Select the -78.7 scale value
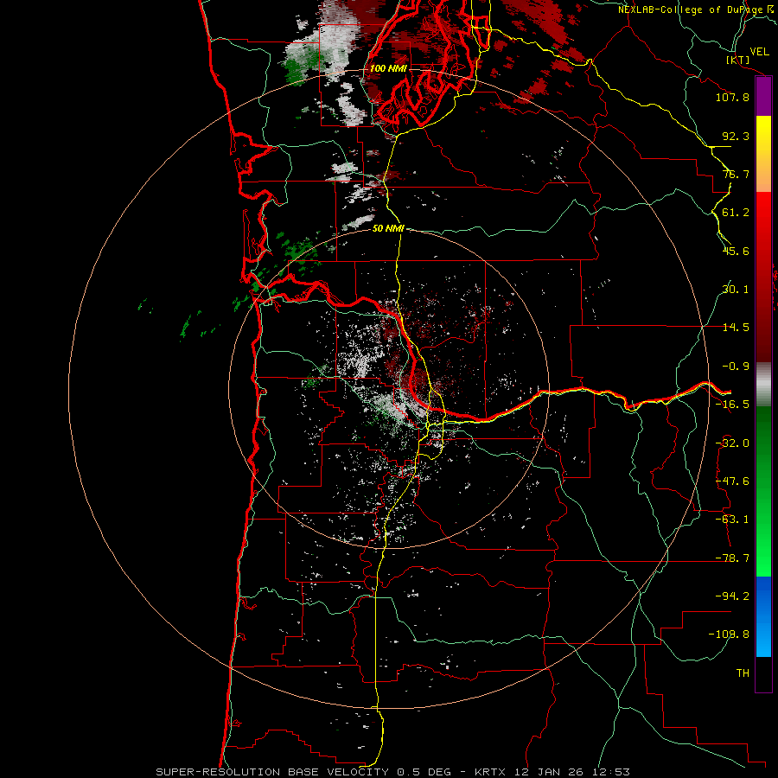This screenshot has height=778, width=778. click(732, 558)
